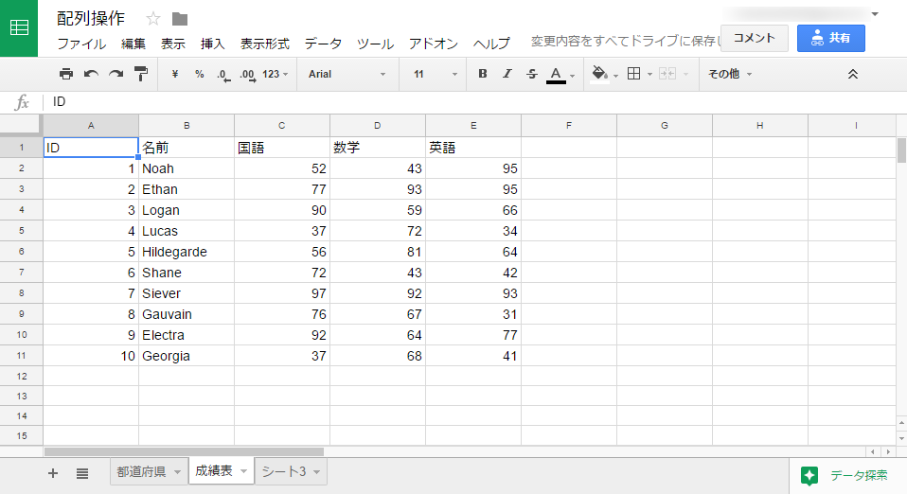Collapse the toolbar with the double chevron
907x494 pixels.
[853, 74]
